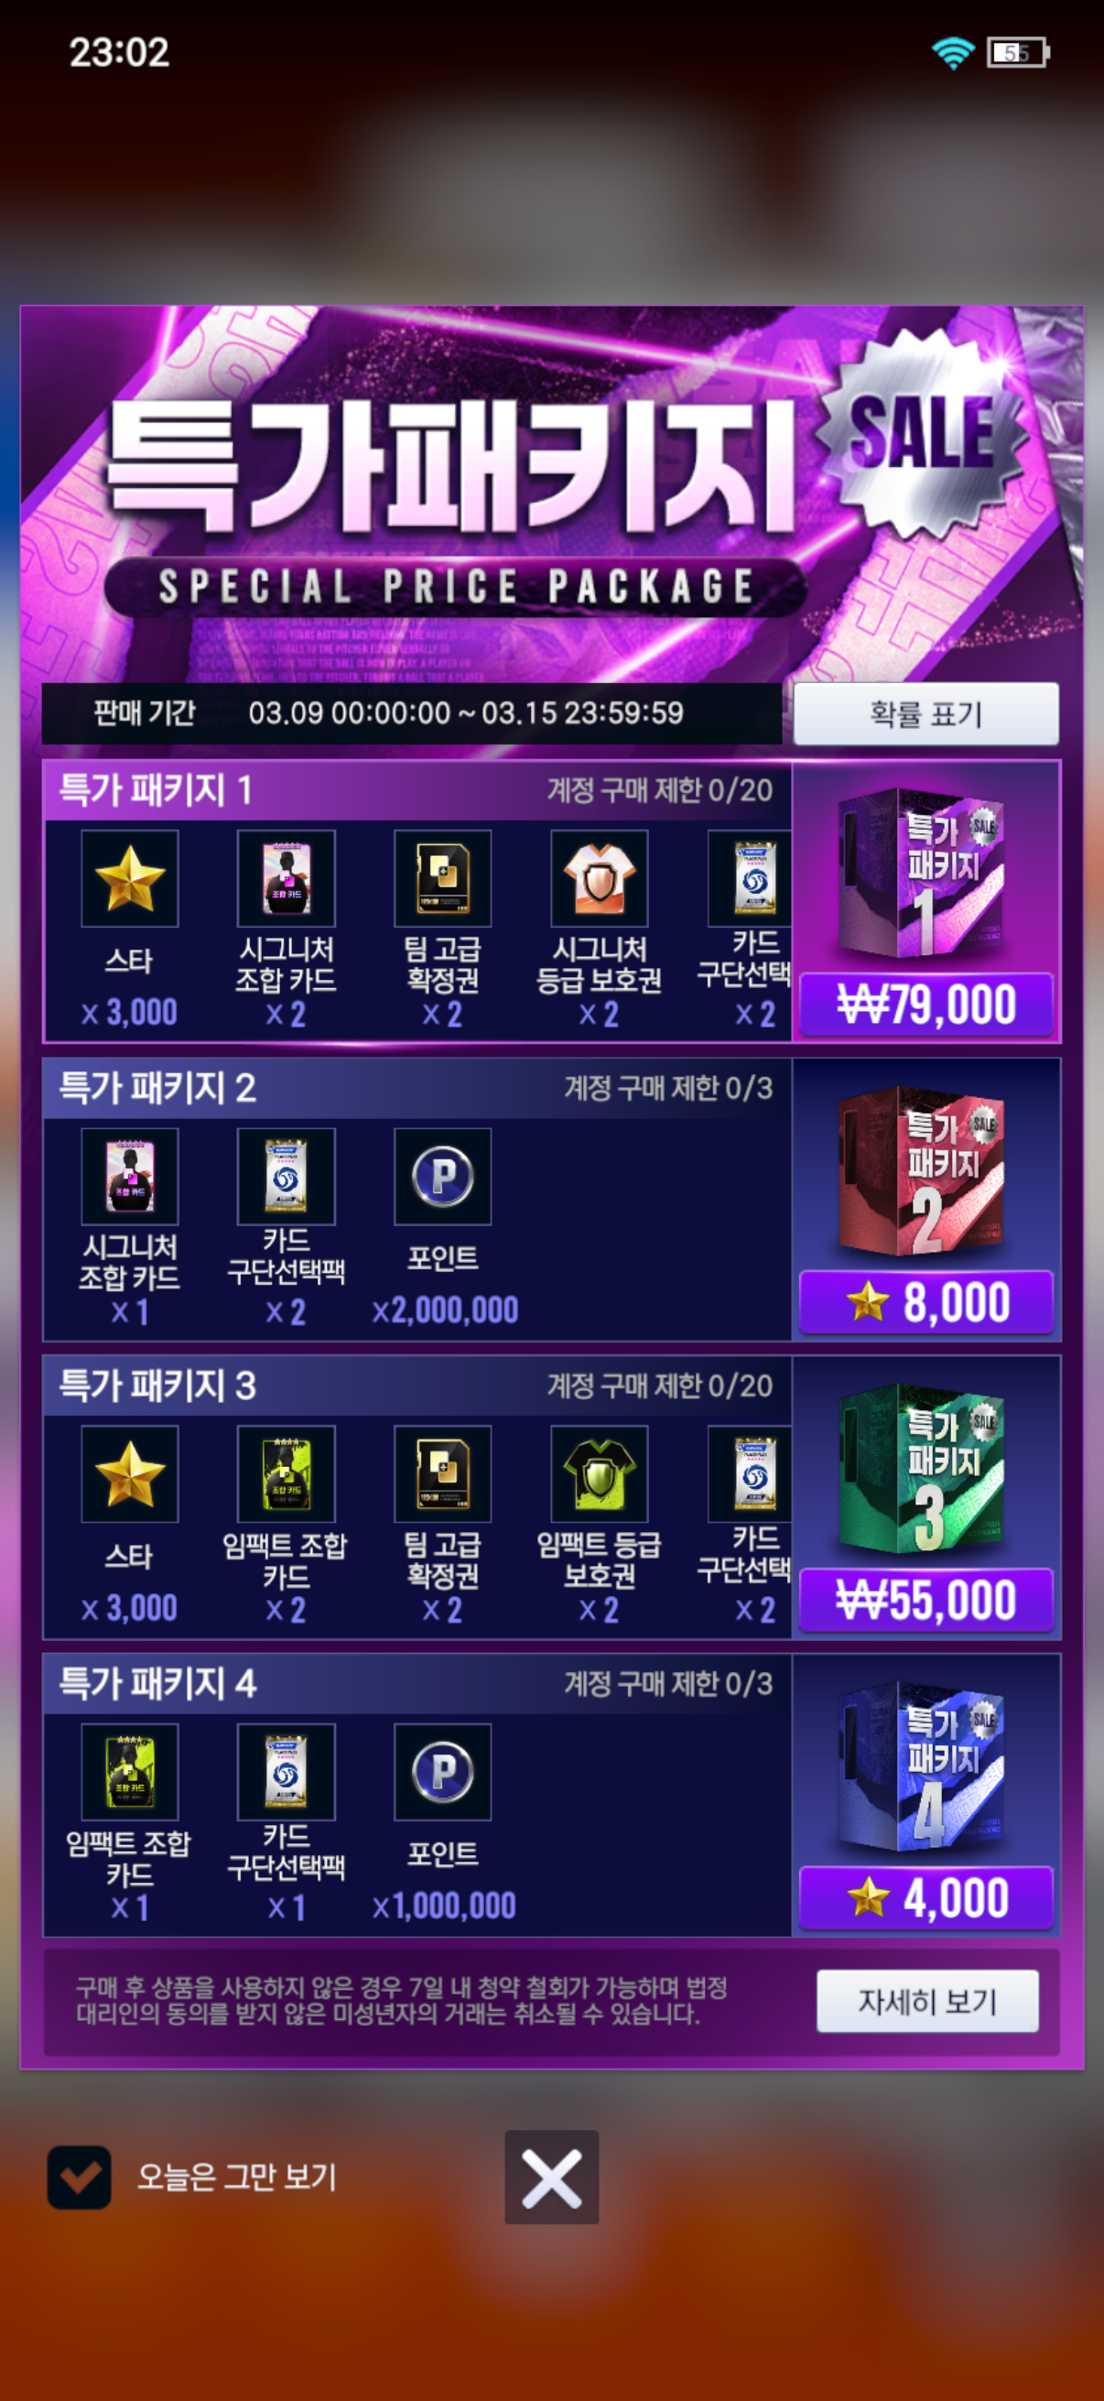Tap the 팀 고급 확정권 icon in Package 1
This screenshot has height=2401, width=1104.
(x=442, y=878)
